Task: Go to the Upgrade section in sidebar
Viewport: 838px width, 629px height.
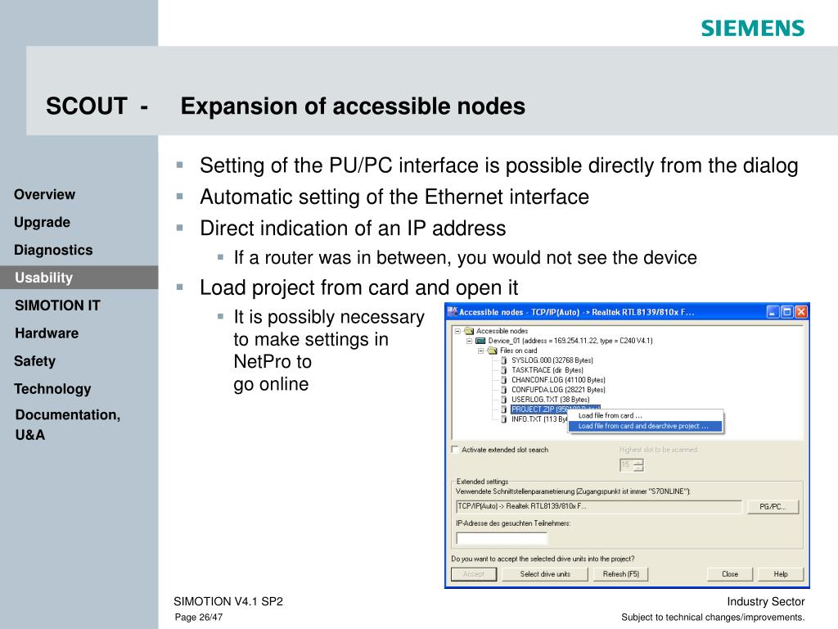Action: coord(43,223)
